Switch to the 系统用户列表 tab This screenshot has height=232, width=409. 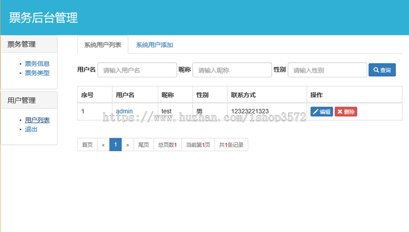click(103, 45)
